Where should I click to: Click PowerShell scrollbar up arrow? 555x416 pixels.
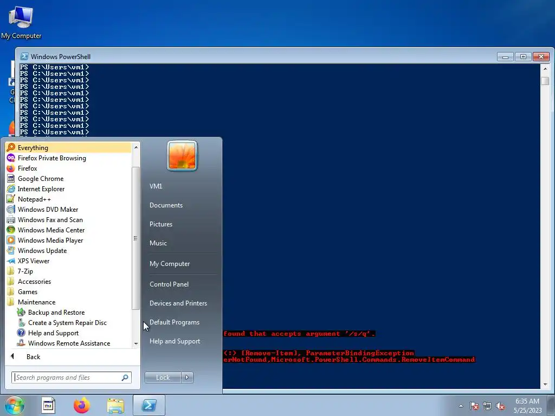pos(545,69)
